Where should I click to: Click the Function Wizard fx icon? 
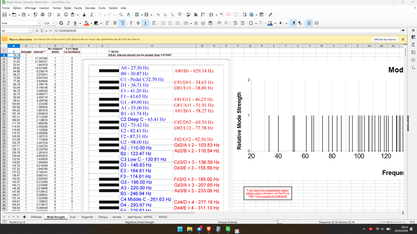click(x=37, y=31)
